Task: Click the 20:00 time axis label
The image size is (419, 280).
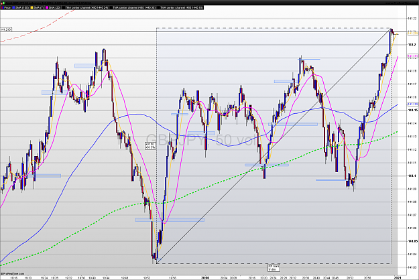Action: [x=205, y=278]
